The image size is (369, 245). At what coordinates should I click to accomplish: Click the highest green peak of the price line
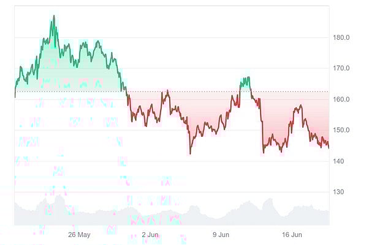tap(53, 16)
